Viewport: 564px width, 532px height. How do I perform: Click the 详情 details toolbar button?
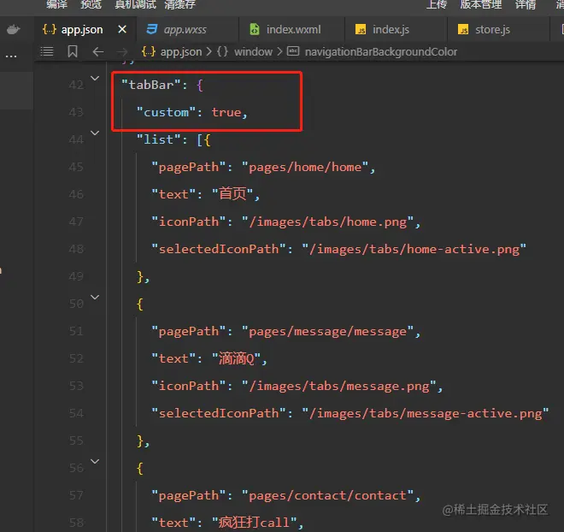pos(526,4)
